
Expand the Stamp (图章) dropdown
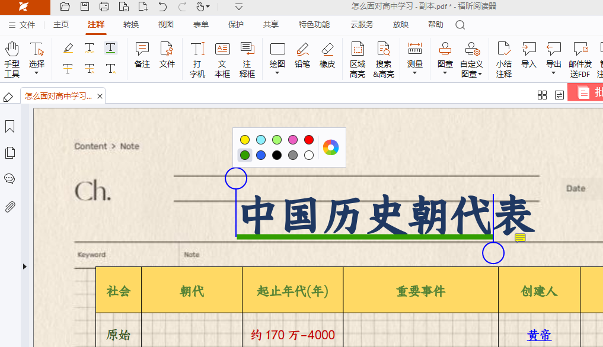pyautogui.click(x=445, y=73)
